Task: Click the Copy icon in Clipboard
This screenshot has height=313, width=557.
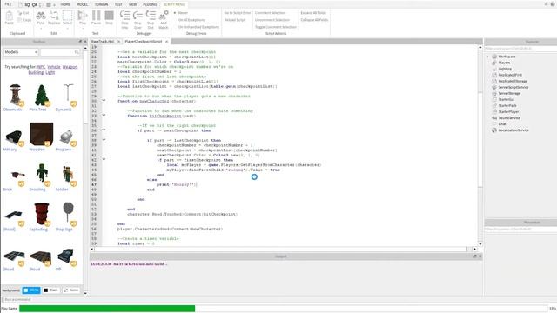Action: 24,20
